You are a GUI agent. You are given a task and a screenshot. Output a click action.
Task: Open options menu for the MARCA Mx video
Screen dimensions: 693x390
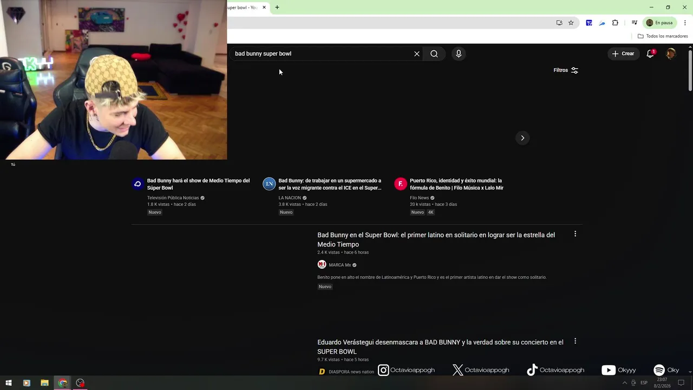(x=575, y=234)
